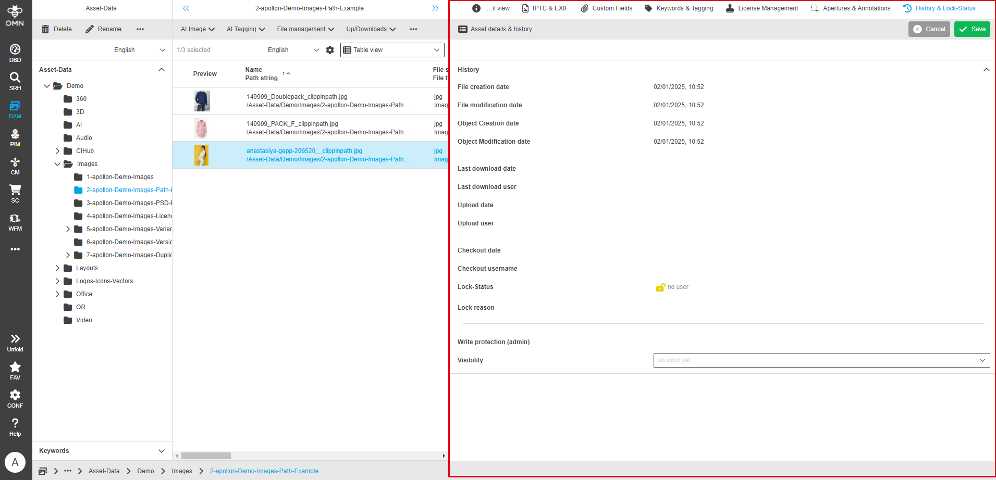Sort the table by Name column
This screenshot has height=480, width=996.
point(254,70)
